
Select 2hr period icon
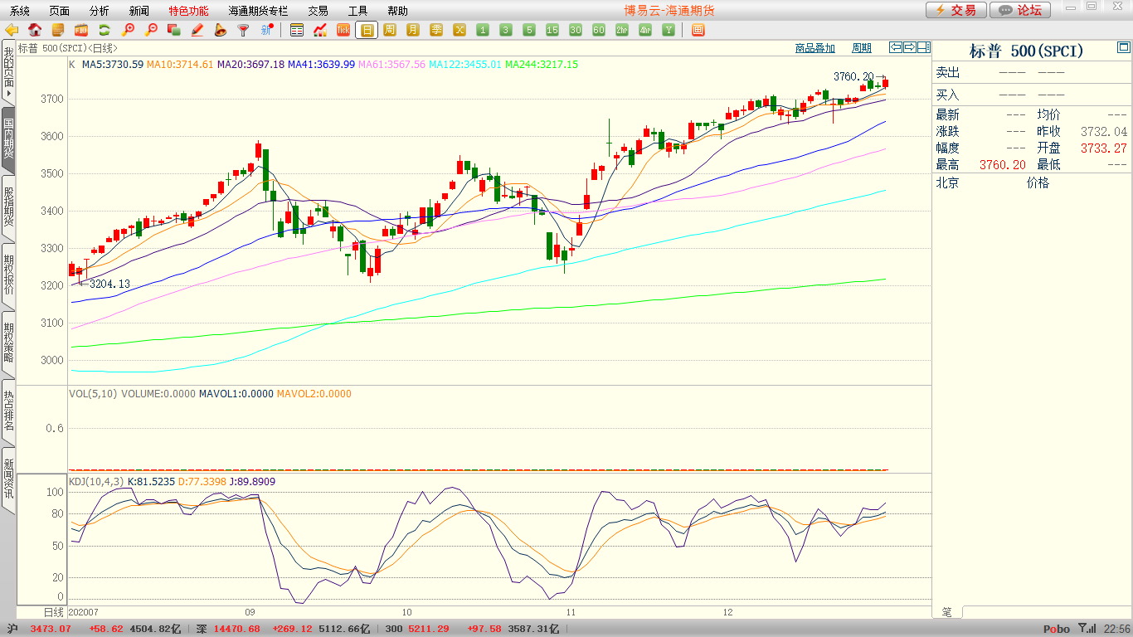[x=622, y=30]
